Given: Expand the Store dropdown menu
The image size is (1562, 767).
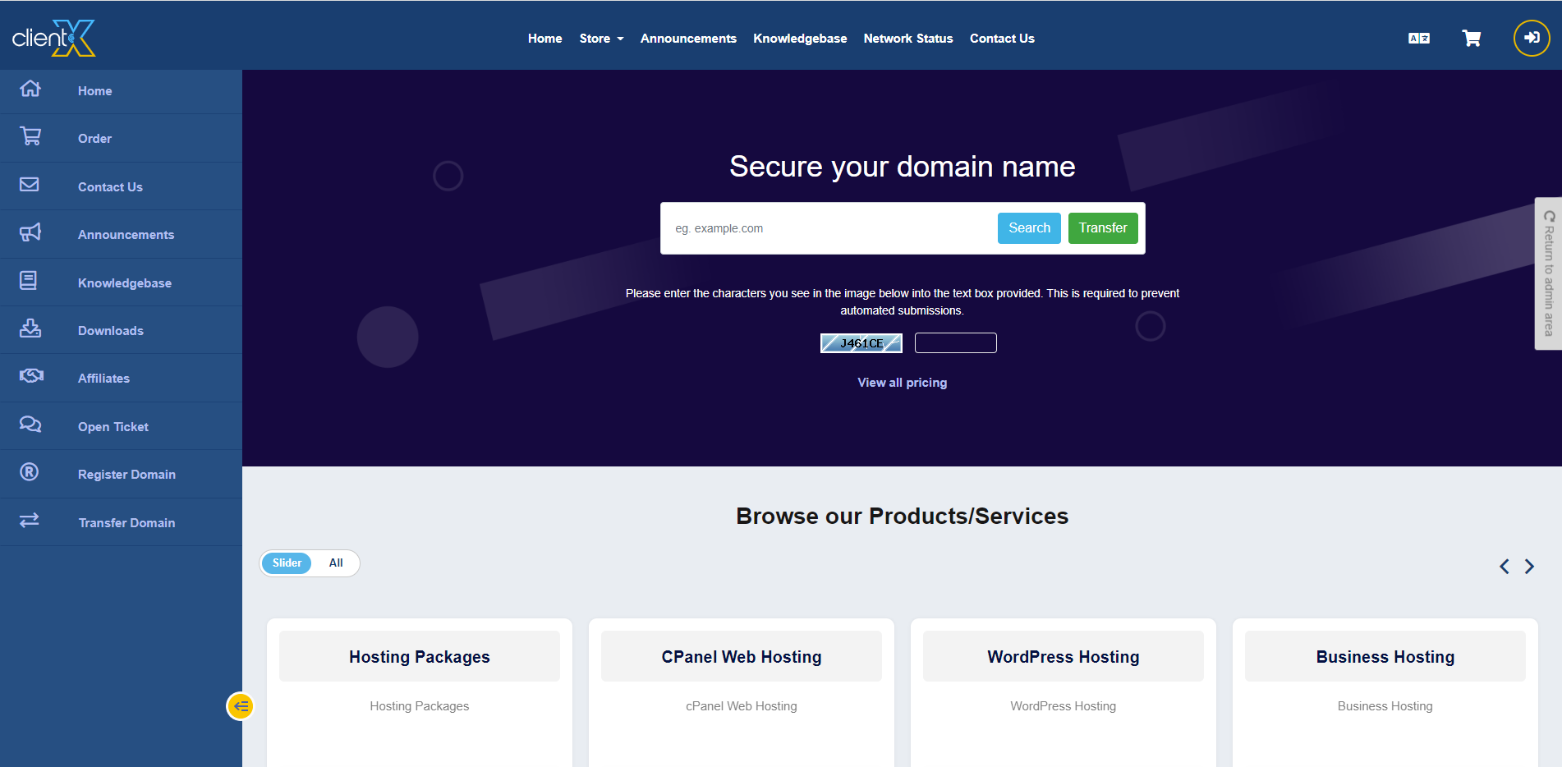Looking at the screenshot, I should (x=601, y=39).
